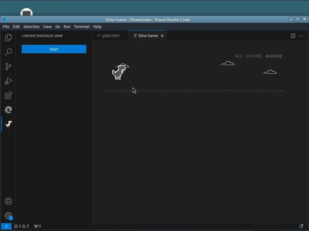
Task: Open notifications bell in status bar
Action: tap(301, 226)
